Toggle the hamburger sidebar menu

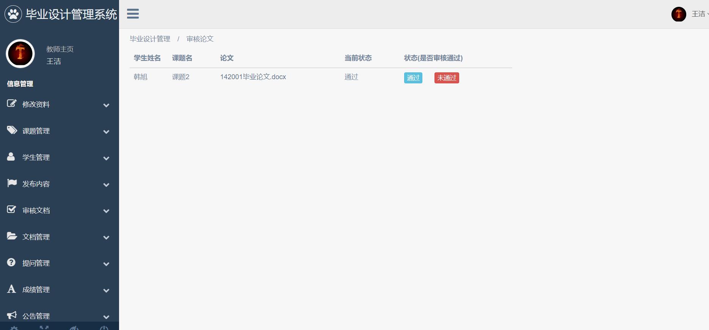[133, 14]
